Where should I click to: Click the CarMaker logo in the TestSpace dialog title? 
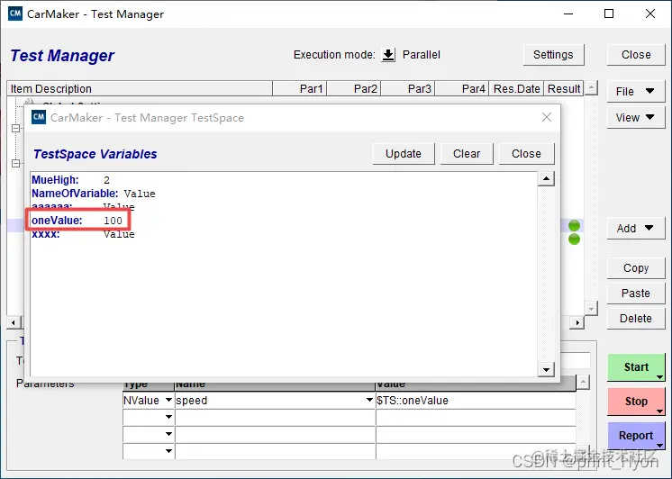pyautogui.click(x=39, y=117)
